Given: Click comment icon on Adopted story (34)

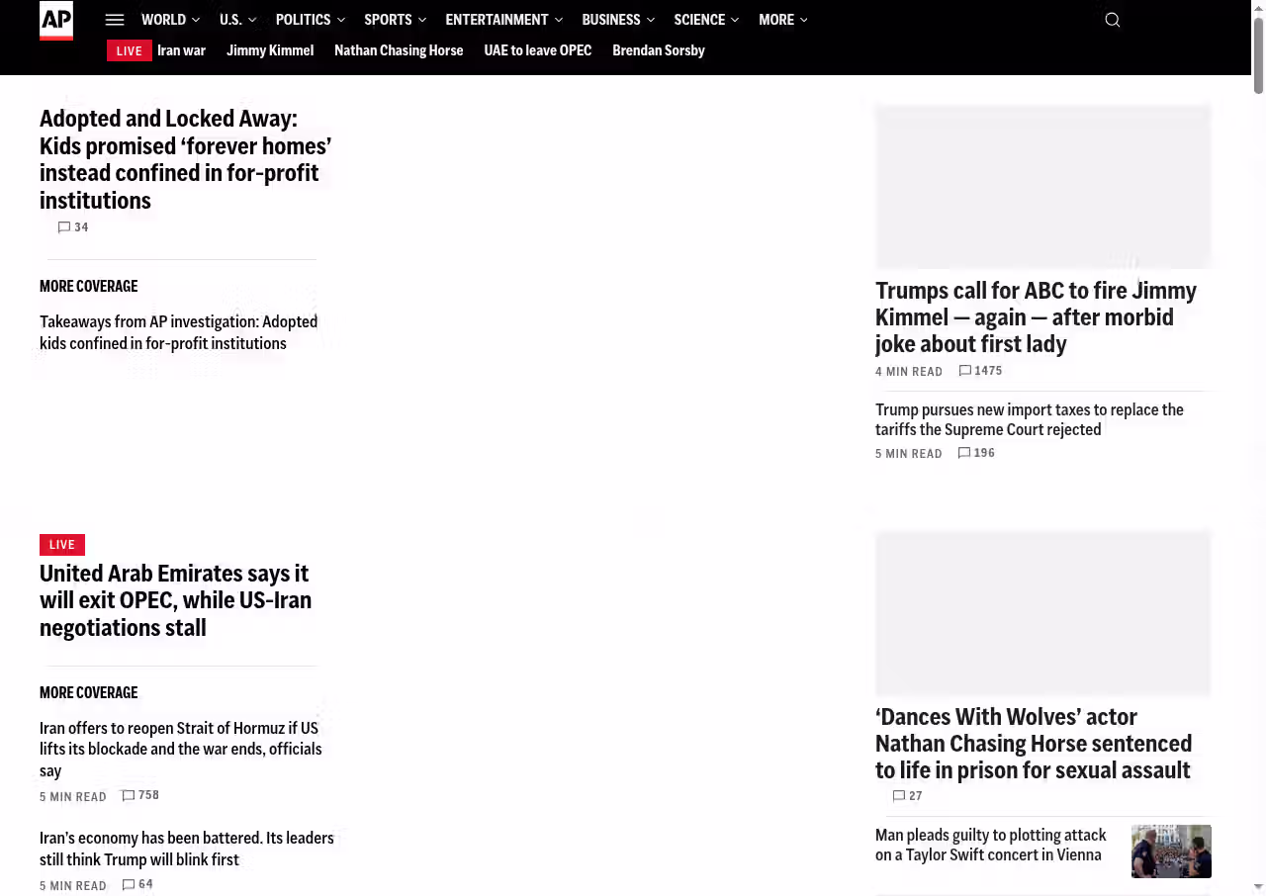Looking at the screenshot, I should (65, 227).
